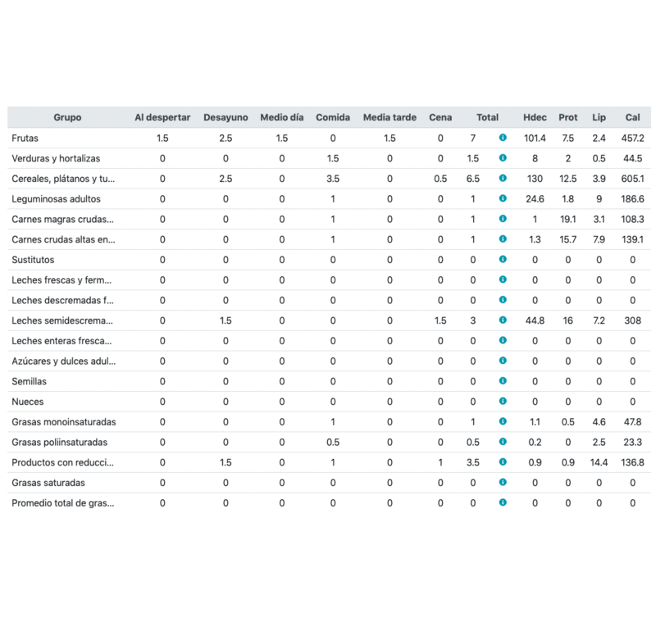
Task: Select Leches semidescrema Cal value 308
Action: click(632, 320)
